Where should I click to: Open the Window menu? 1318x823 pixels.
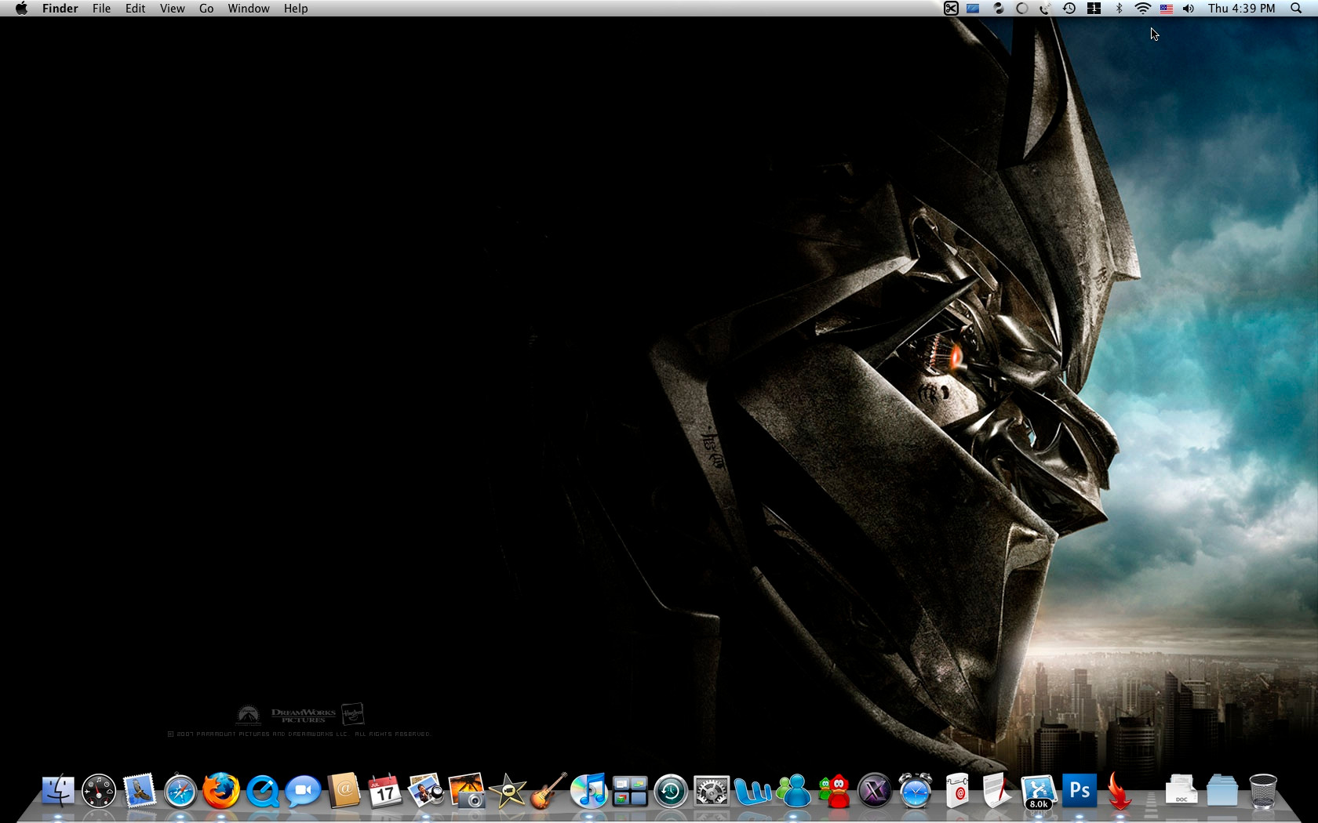pyautogui.click(x=249, y=9)
